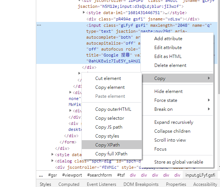Open Force state submenu
The height and width of the screenshot is (187, 220).
tap(177, 100)
